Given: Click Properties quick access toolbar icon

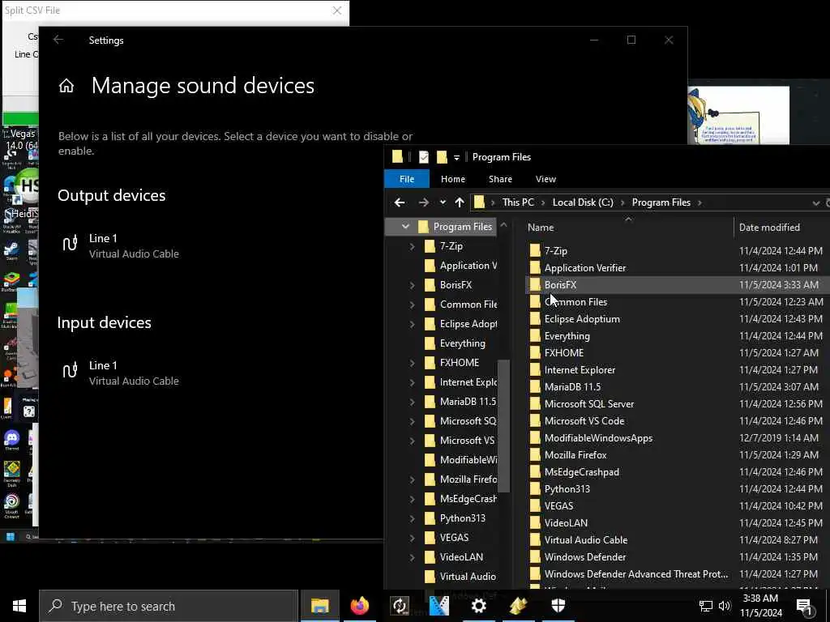Looking at the screenshot, I should pyautogui.click(x=423, y=157).
